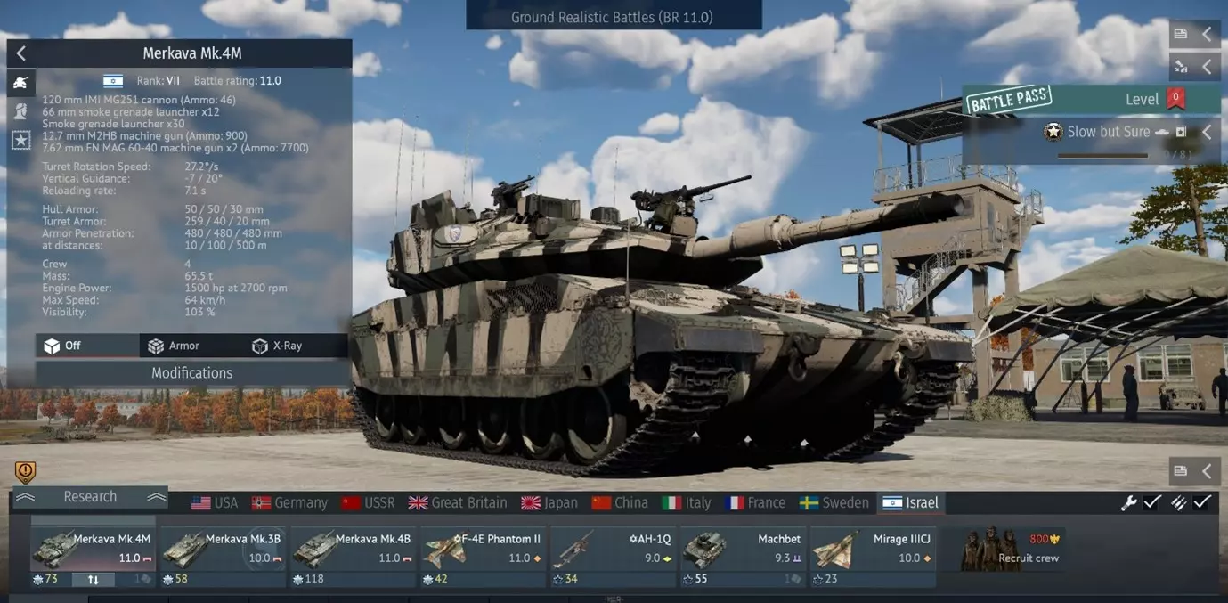Expand the bottom-right panel chevron
The width and height of the screenshot is (1228, 603).
tap(1207, 471)
